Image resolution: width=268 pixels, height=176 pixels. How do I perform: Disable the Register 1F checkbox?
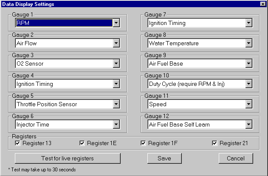[144, 143]
